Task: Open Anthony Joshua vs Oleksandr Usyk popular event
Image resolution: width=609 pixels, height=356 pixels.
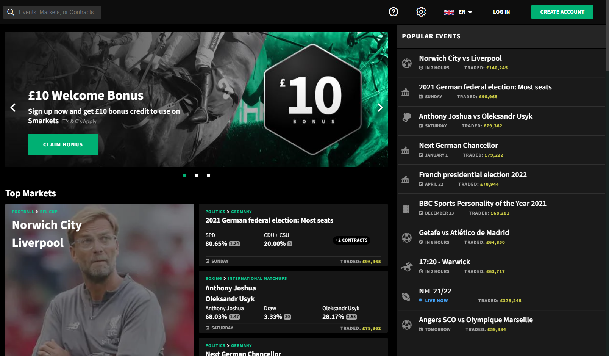Action: [x=501, y=121]
